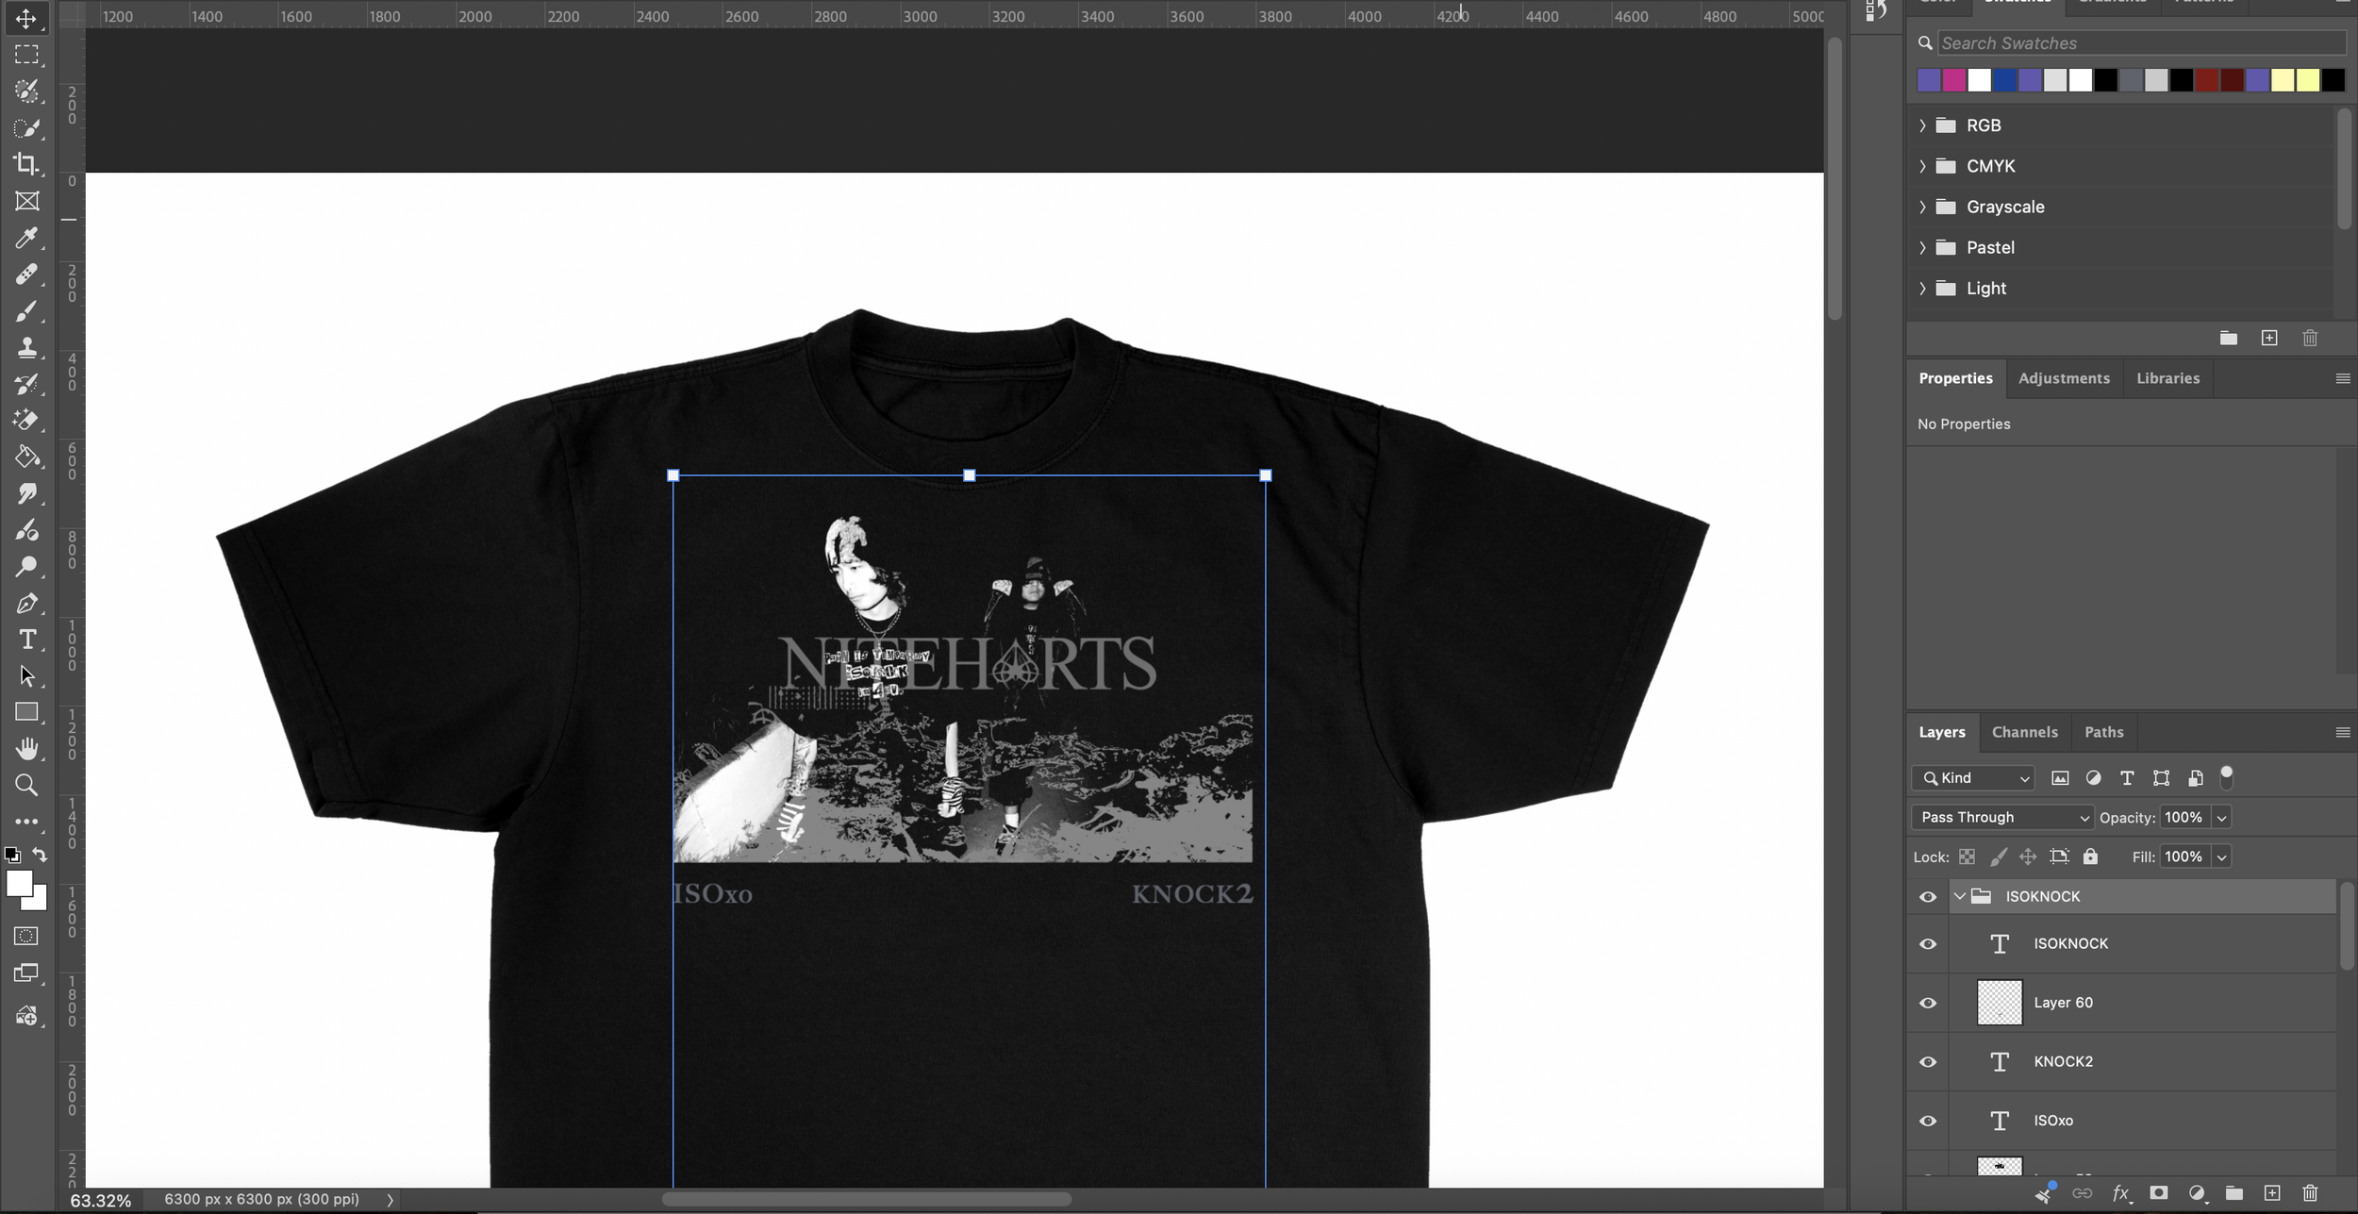Switch to the Adjustments tab
Image resolution: width=2358 pixels, height=1214 pixels.
pyautogui.click(x=2064, y=378)
